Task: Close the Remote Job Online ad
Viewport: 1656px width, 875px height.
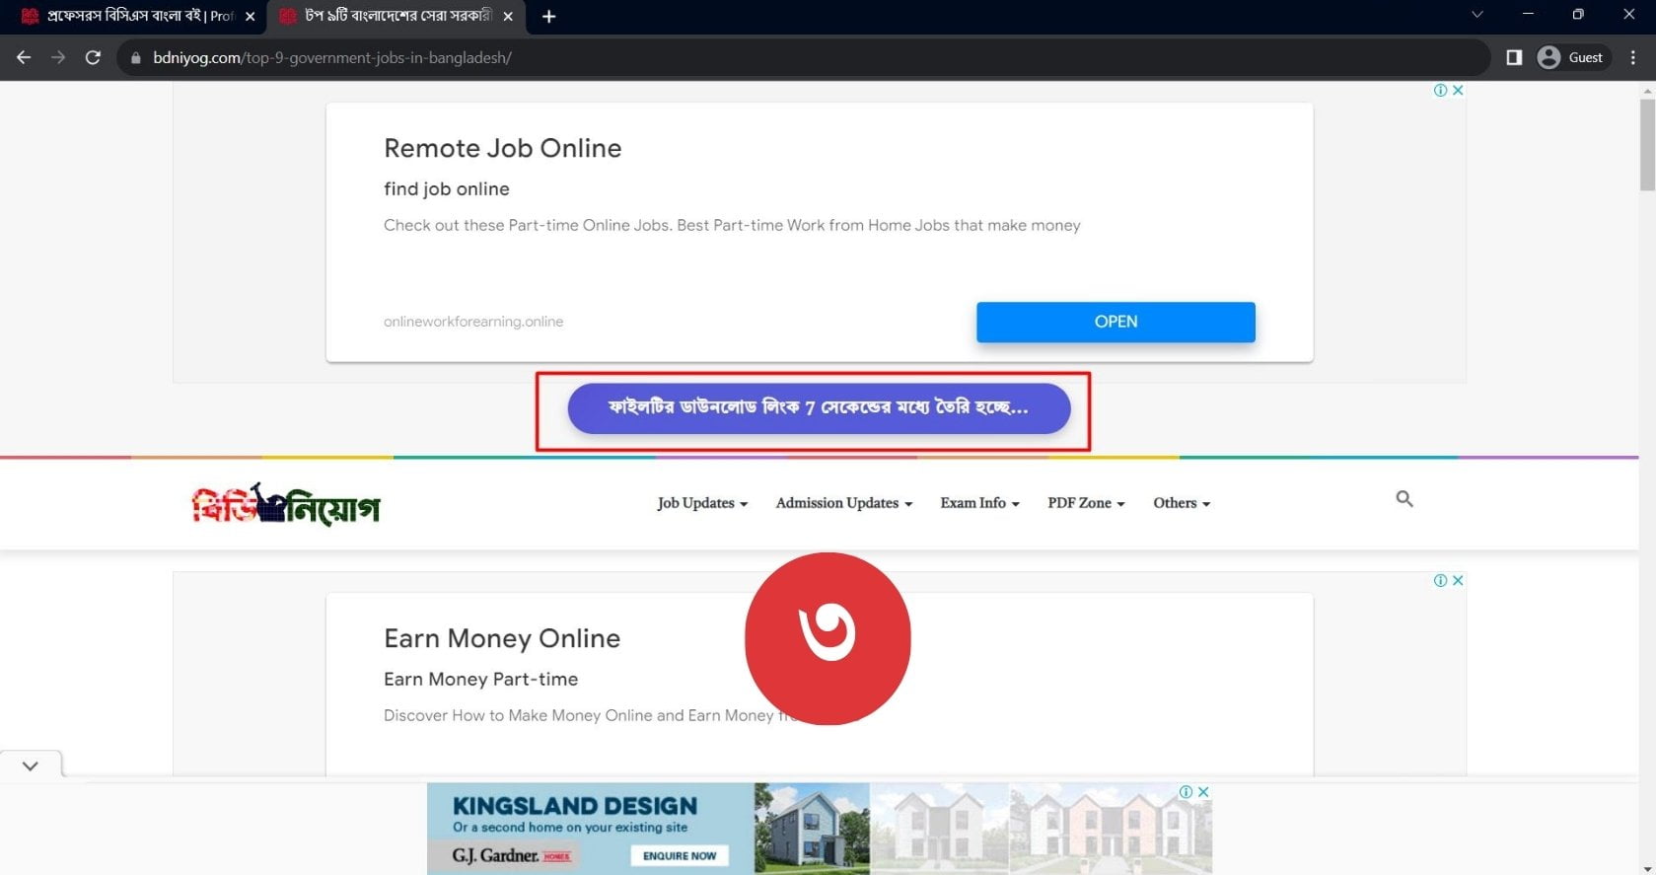Action: tap(1458, 90)
